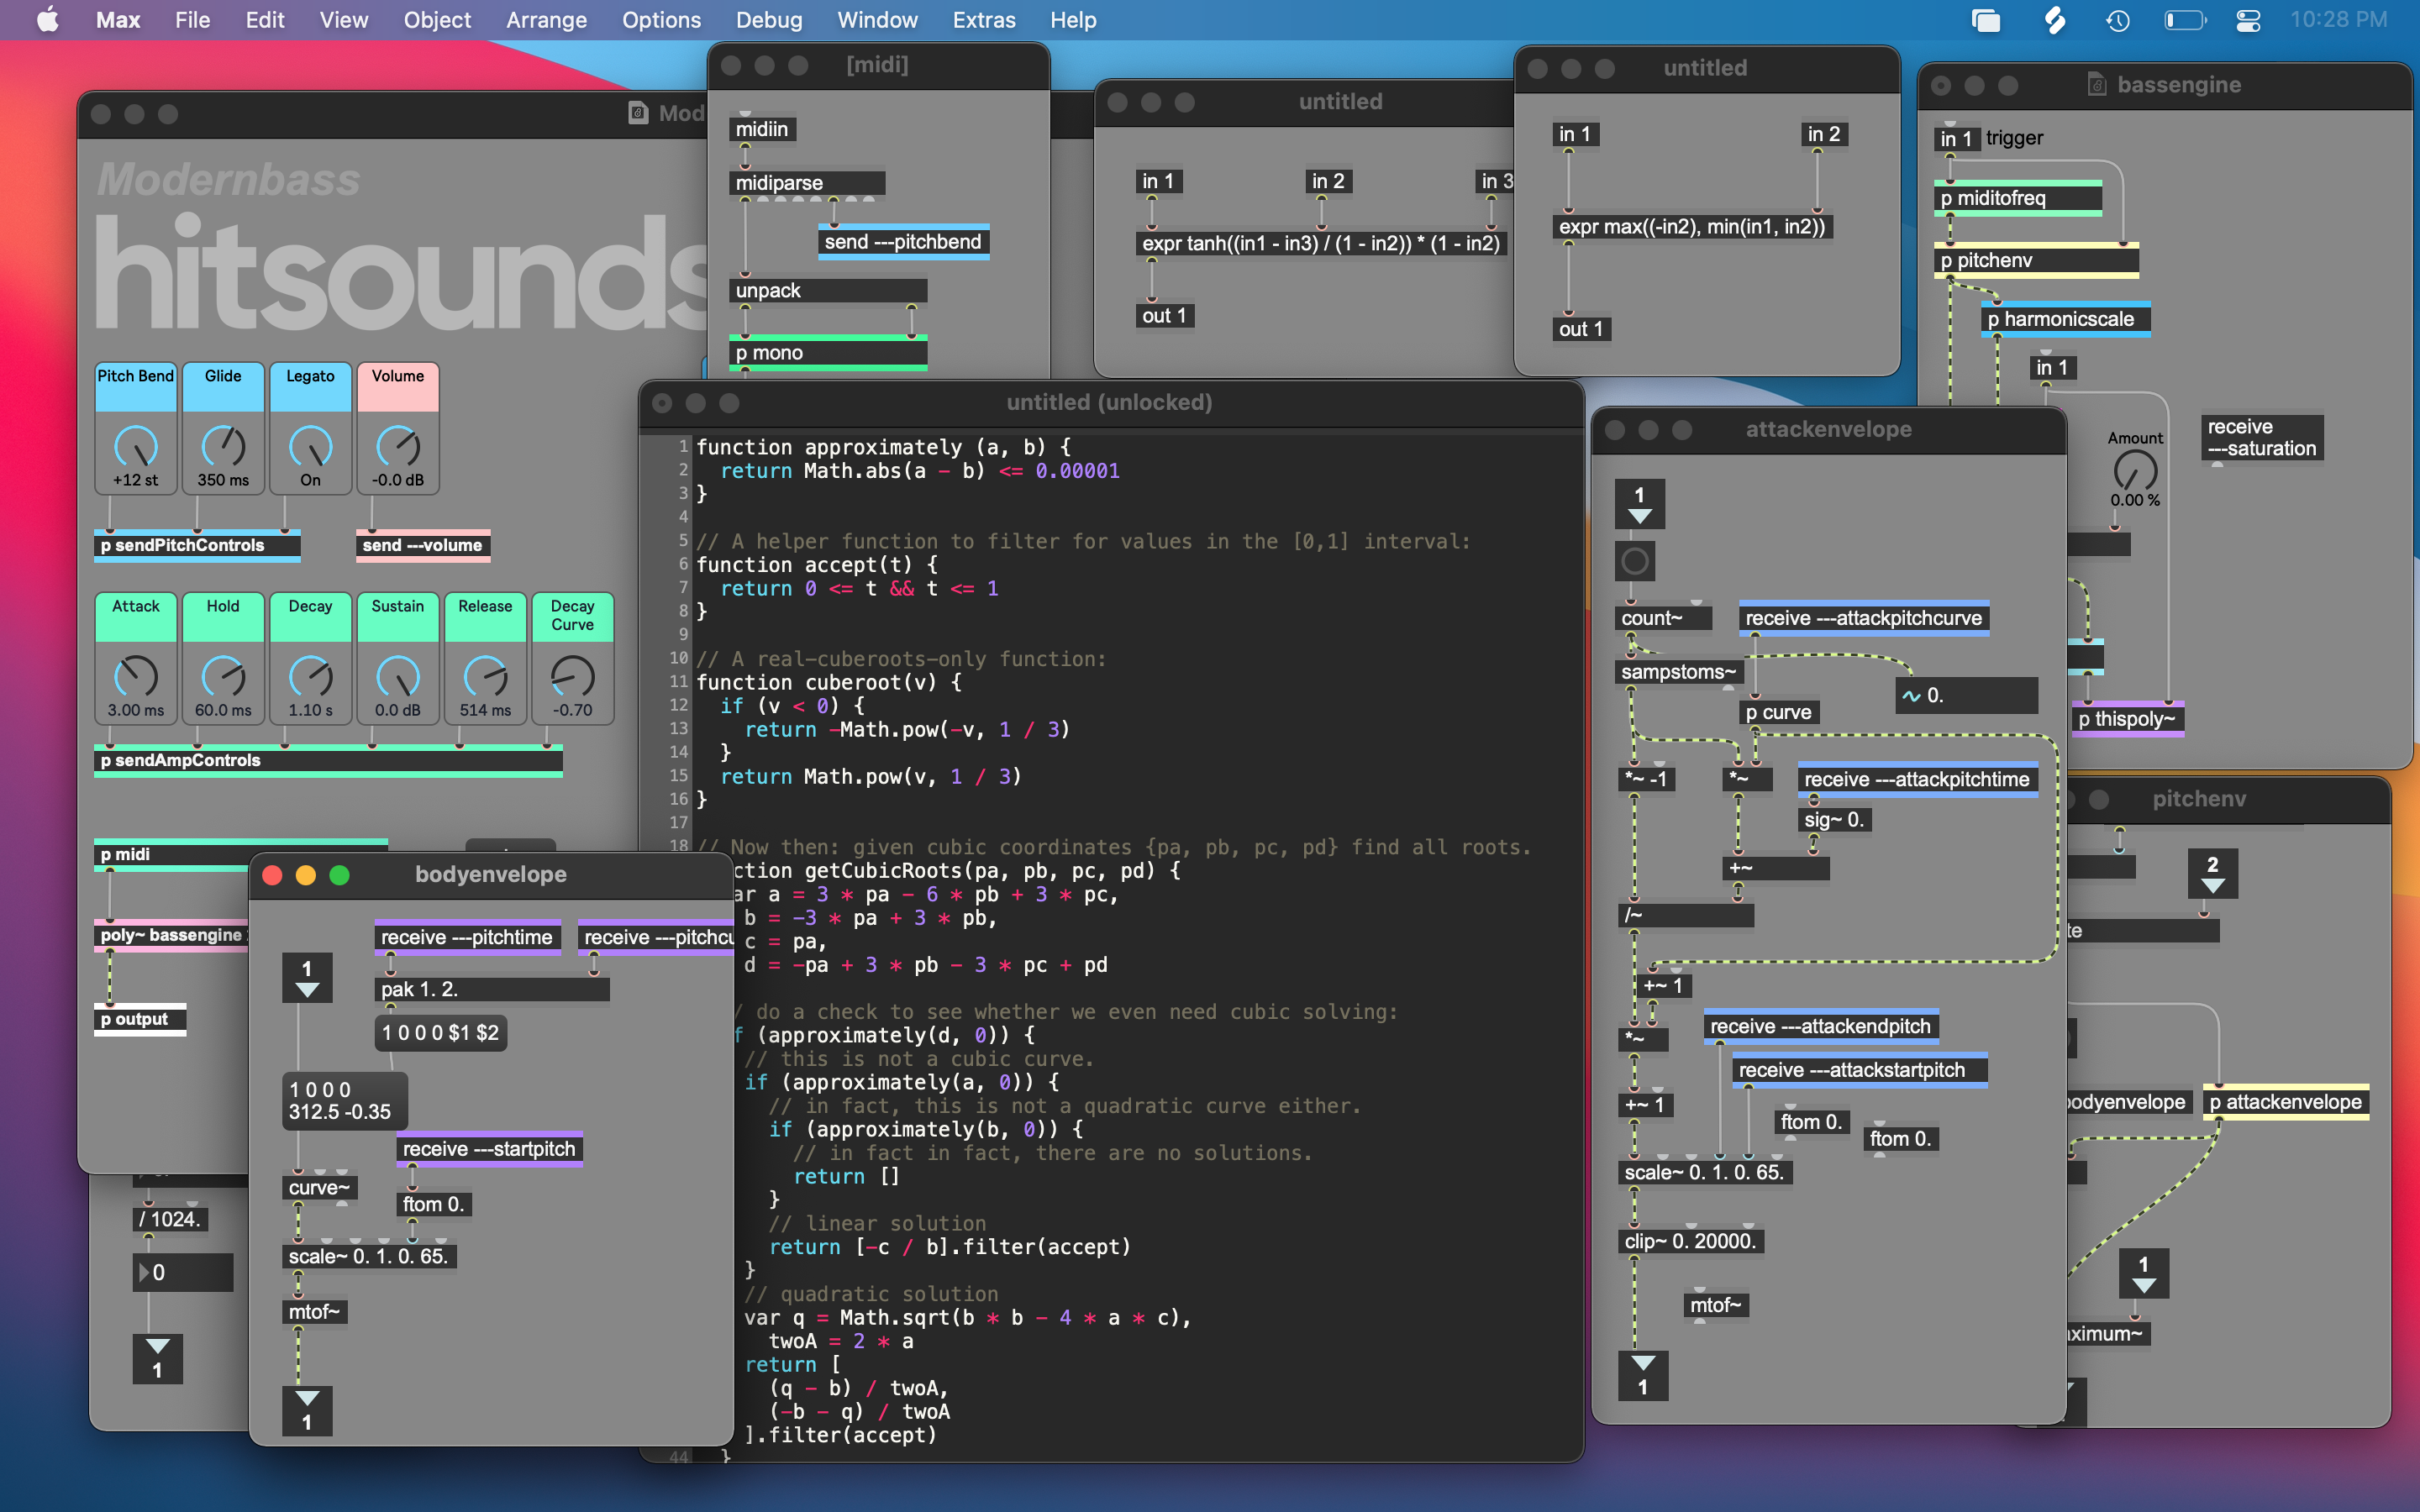Screen dimensions: 2420x1512
Task: Open the Arrange menu
Action: [x=546, y=20]
